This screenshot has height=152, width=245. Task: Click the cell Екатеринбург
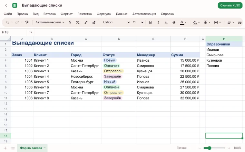86,82
